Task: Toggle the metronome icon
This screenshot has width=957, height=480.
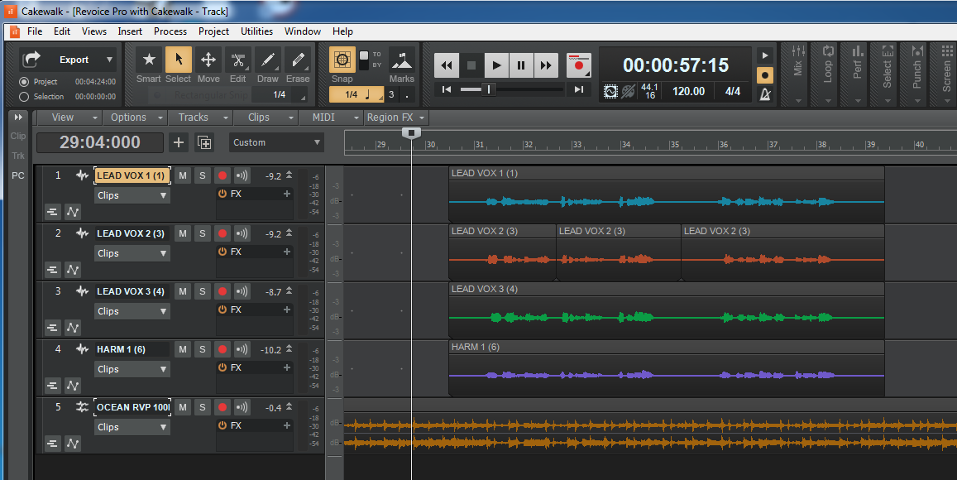Action: 765,94
